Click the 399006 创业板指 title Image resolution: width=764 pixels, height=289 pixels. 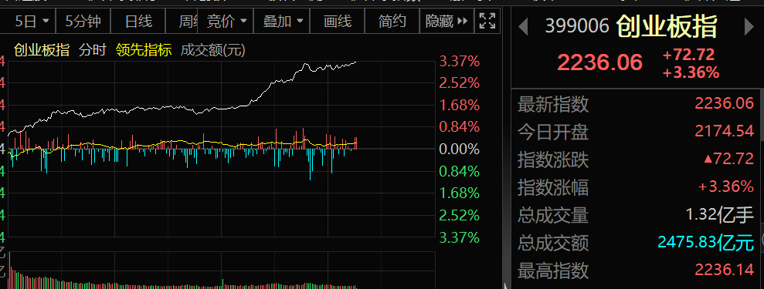pyautogui.click(x=631, y=26)
